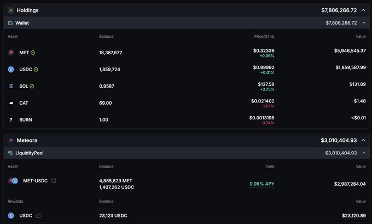The width and height of the screenshot is (372, 224).
Task: Collapse the Holdings section
Action: point(363,10)
